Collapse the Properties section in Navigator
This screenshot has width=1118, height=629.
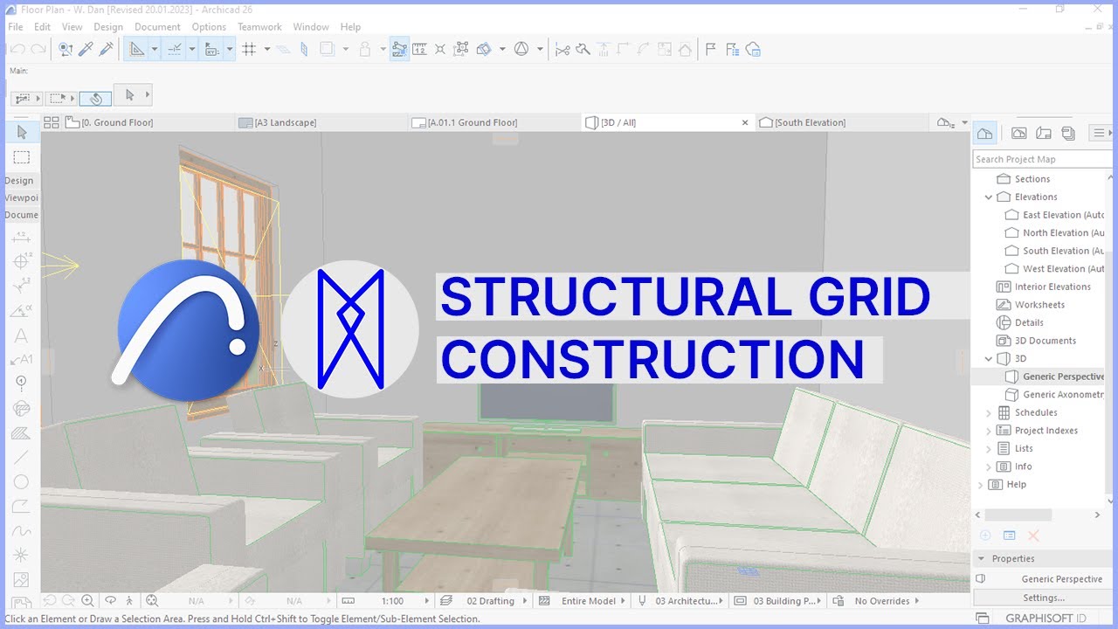click(x=980, y=559)
